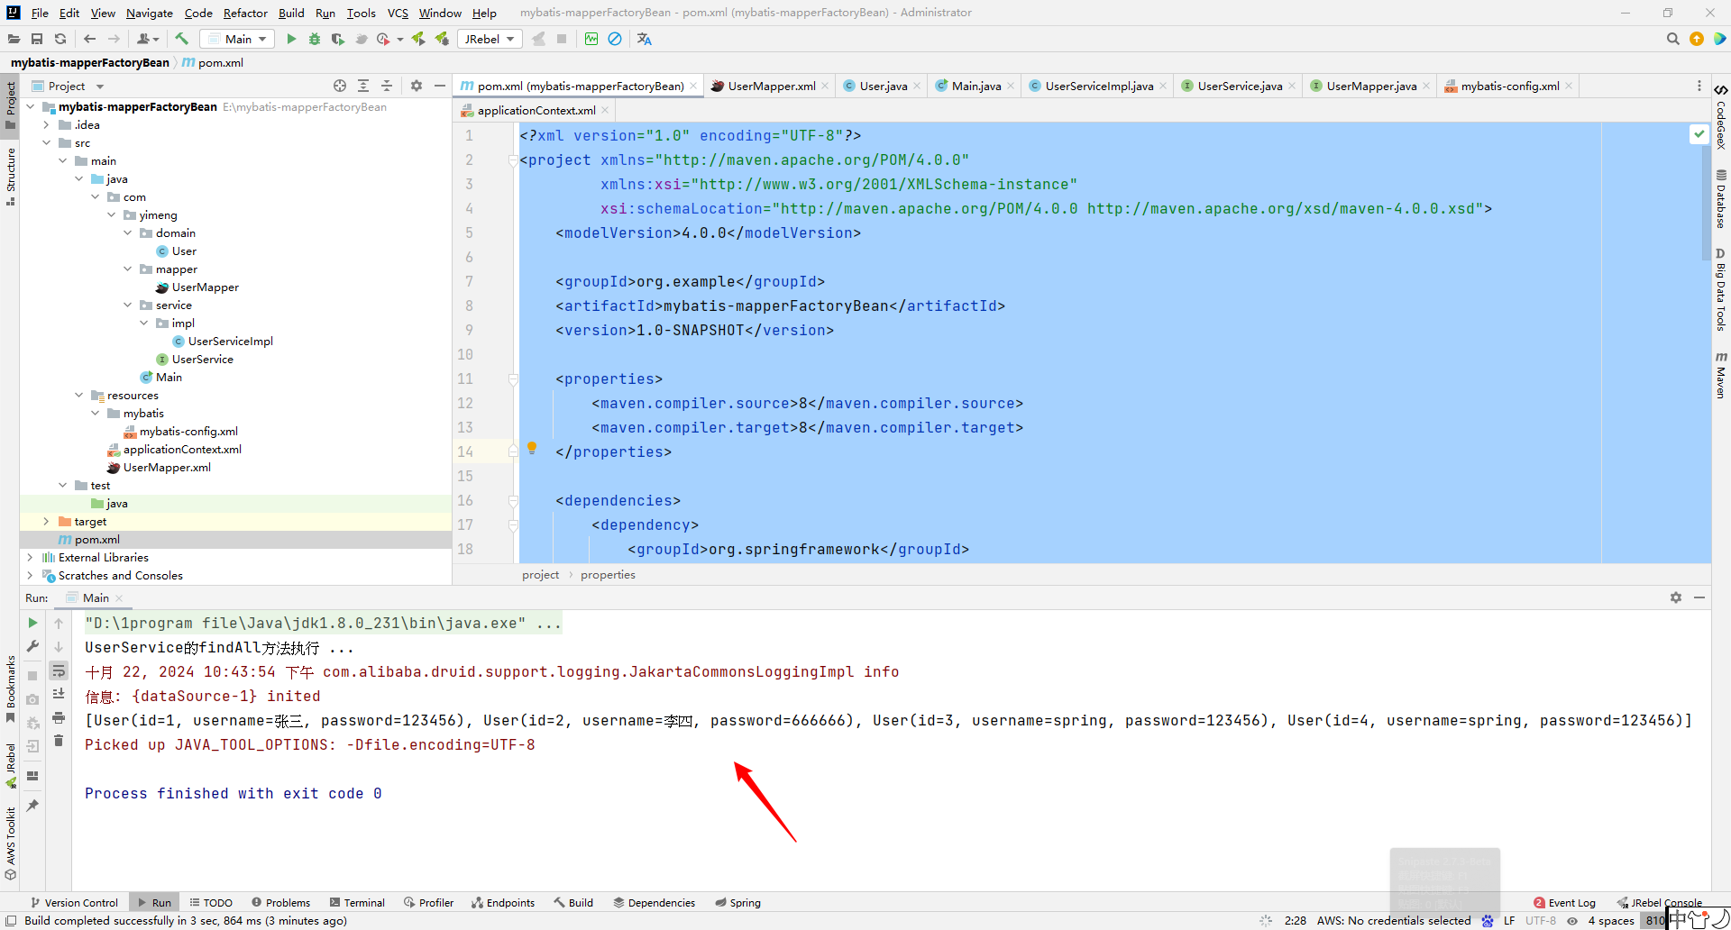Click the intention lightbulb on line 14

coord(532,448)
